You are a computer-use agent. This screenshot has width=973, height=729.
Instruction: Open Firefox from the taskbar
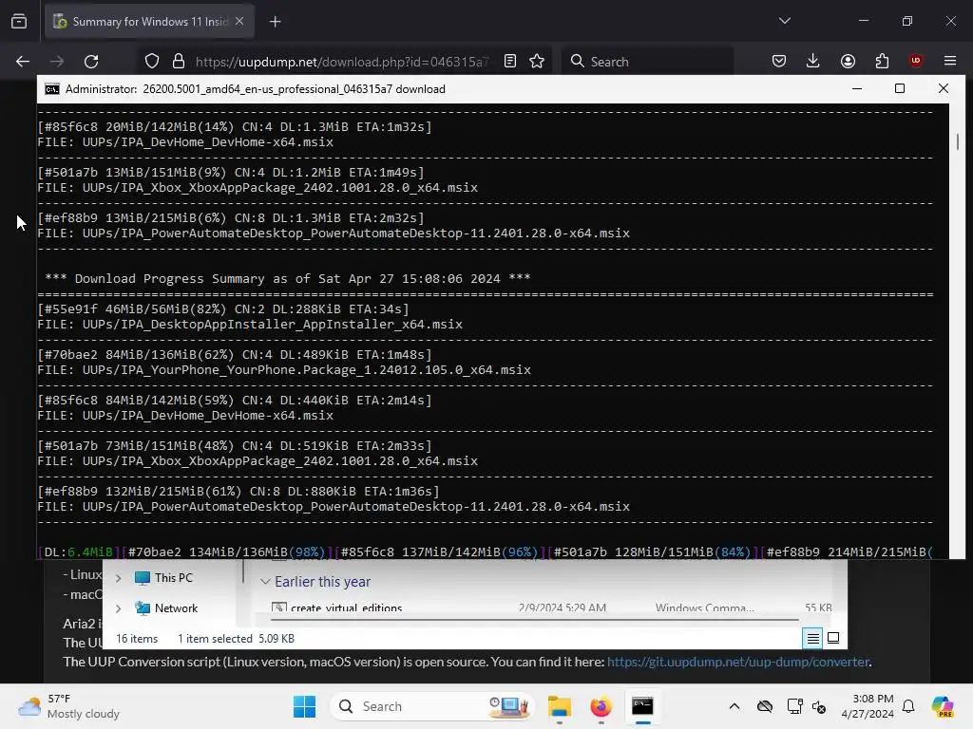[x=601, y=706]
